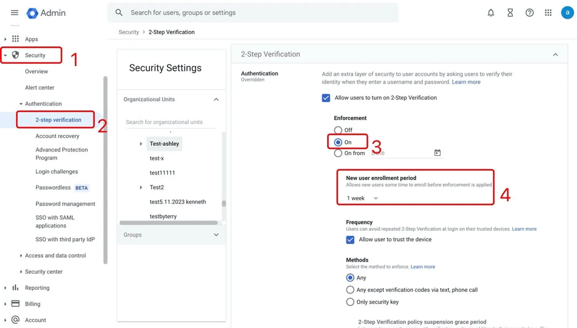Select Only security key as enforcement method

[x=350, y=302]
